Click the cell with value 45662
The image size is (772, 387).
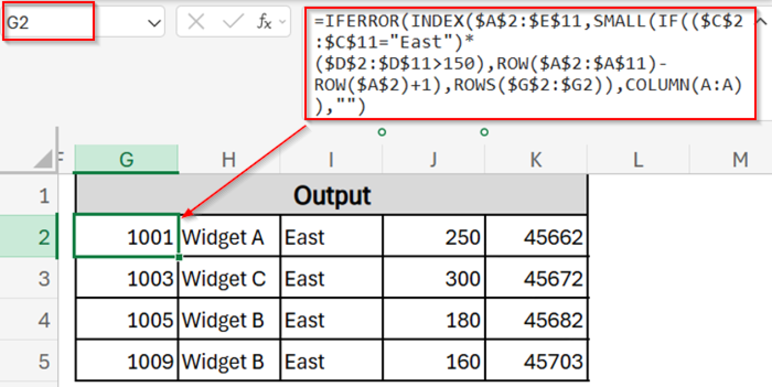click(x=535, y=237)
